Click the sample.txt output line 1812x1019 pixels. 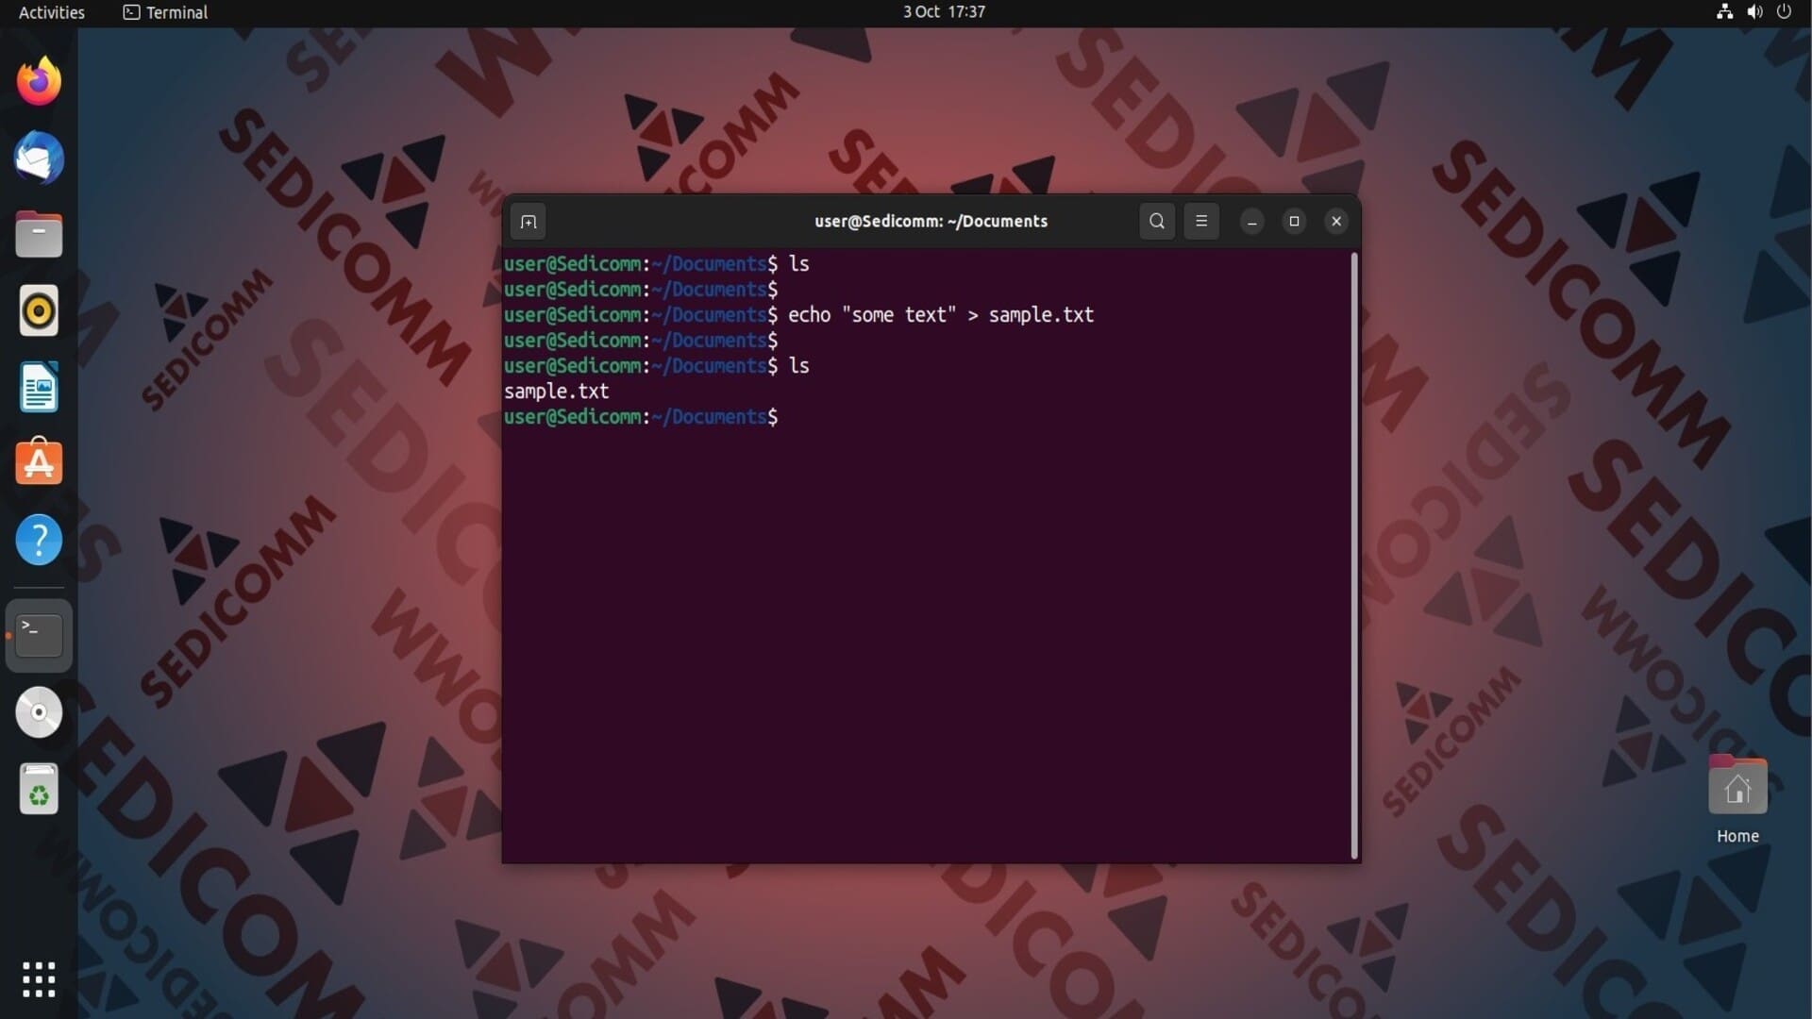tap(557, 392)
